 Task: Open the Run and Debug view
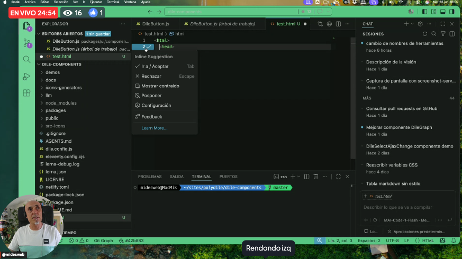pos(27,76)
